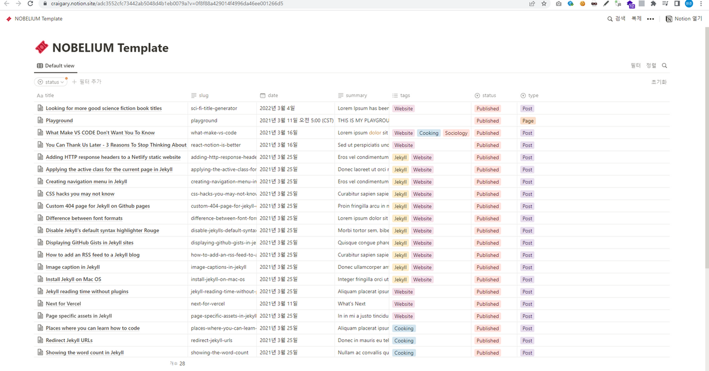Click the lock icon in address bar
Image resolution: width=709 pixels, height=371 pixels.
(45, 3)
